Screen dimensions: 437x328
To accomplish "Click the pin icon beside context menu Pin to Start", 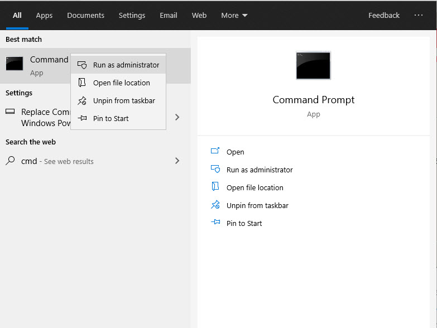I will point(82,119).
